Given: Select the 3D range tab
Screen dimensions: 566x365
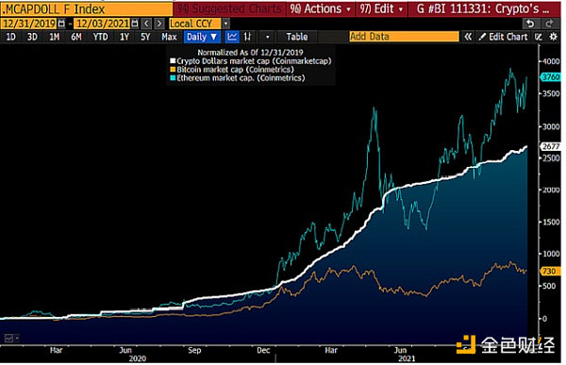Looking at the screenshot, I should point(32,37).
